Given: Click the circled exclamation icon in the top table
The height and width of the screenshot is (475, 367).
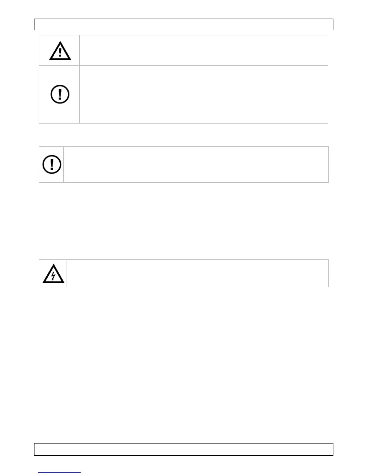Looking at the screenshot, I should [60, 94].
